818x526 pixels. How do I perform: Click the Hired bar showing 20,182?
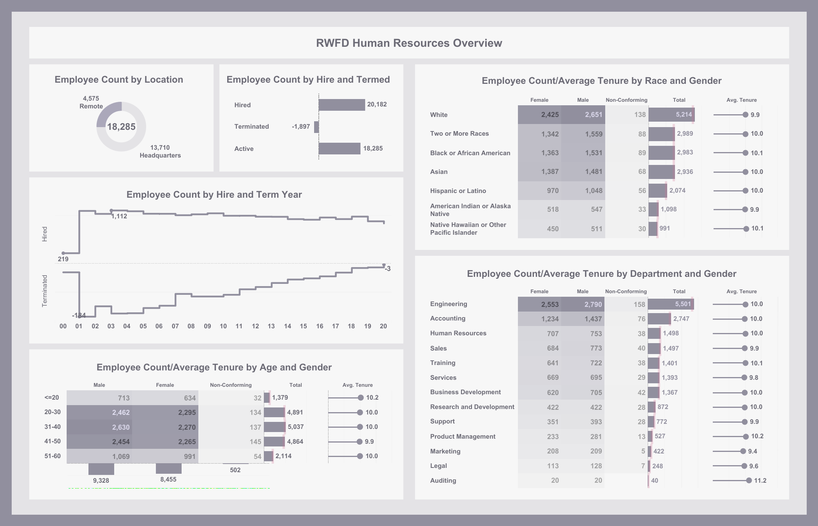point(341,105)
